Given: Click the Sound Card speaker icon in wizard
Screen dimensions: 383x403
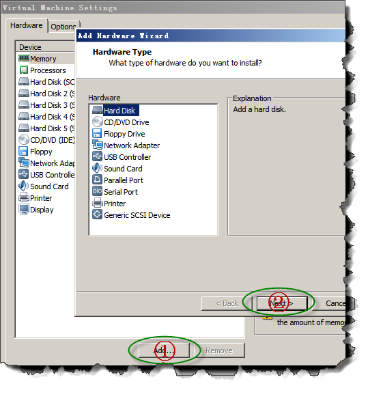Looking at the screenshot, I should click(x=97, y=168).
